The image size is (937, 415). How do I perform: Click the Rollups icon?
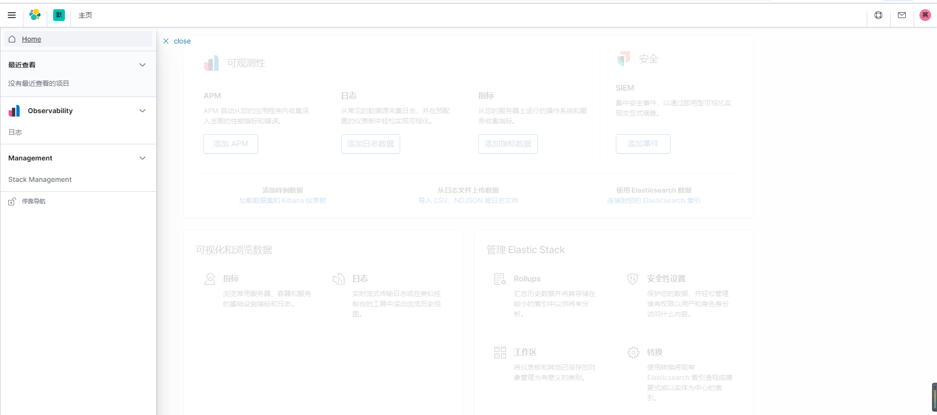[x=500, y=279]
